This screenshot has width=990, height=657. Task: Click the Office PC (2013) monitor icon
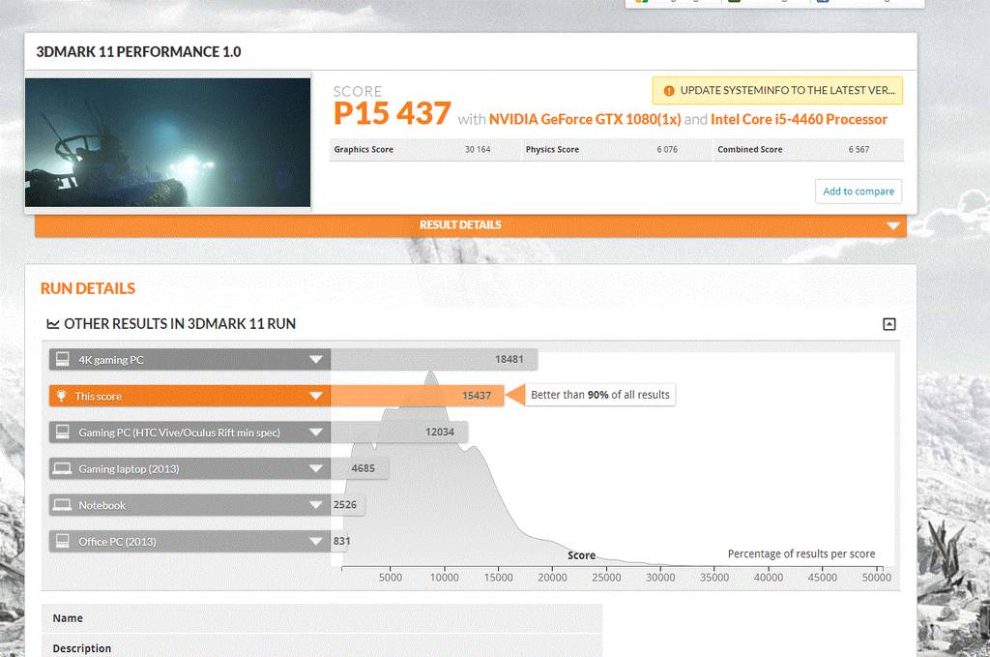click(63, 541)
